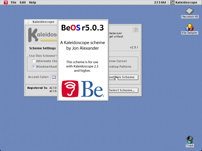This screenshot has width=202, height=151.
Task: Uncheck the WindowShade checkbox
Action: click(34, 67)
